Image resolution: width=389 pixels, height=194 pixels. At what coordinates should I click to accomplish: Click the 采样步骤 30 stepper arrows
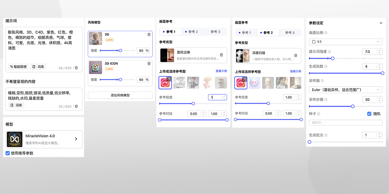[379, 100]
